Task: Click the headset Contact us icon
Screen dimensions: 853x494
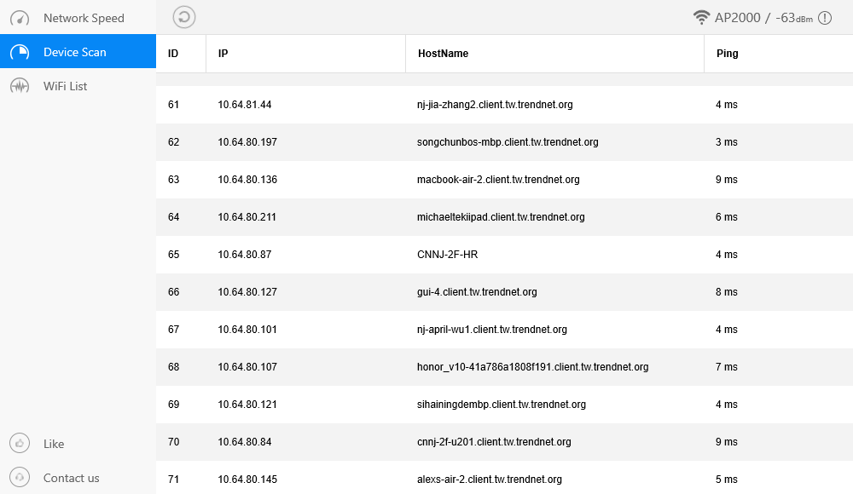Action: (19, 477)
